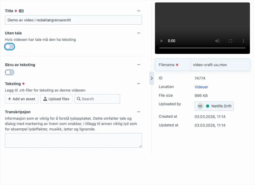Enter fullscreen on the video player
This screenshot has width=254, height=185.
230,41
